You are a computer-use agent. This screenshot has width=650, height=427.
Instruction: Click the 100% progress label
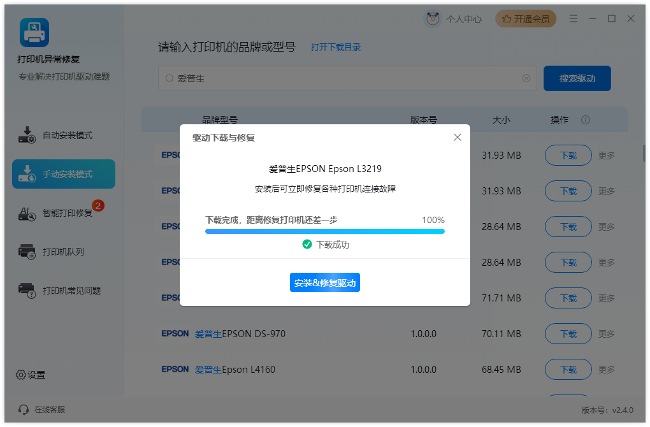coord(433,220)
